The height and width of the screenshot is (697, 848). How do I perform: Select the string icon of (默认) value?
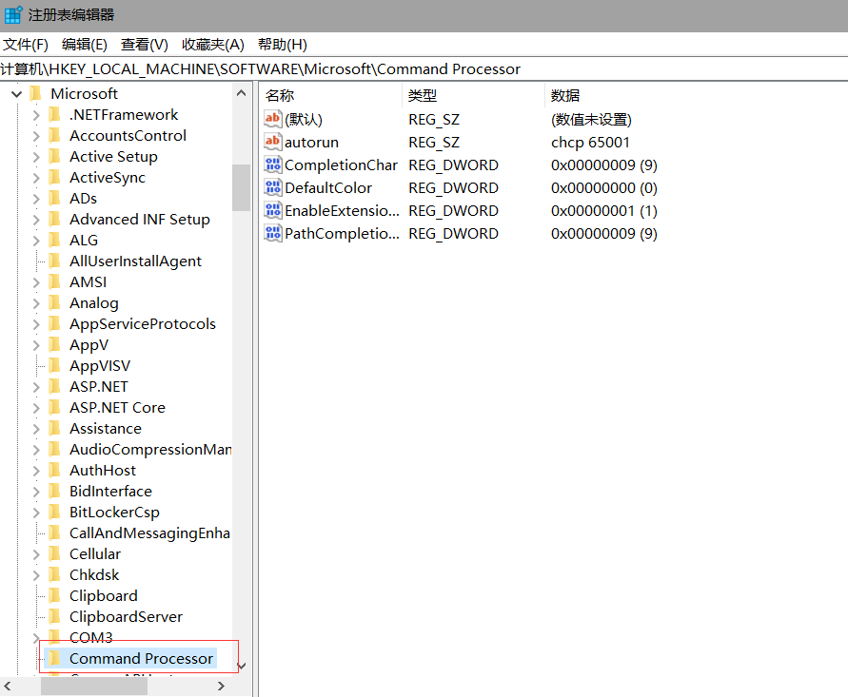pyautogui.click(x=272, y=119)
